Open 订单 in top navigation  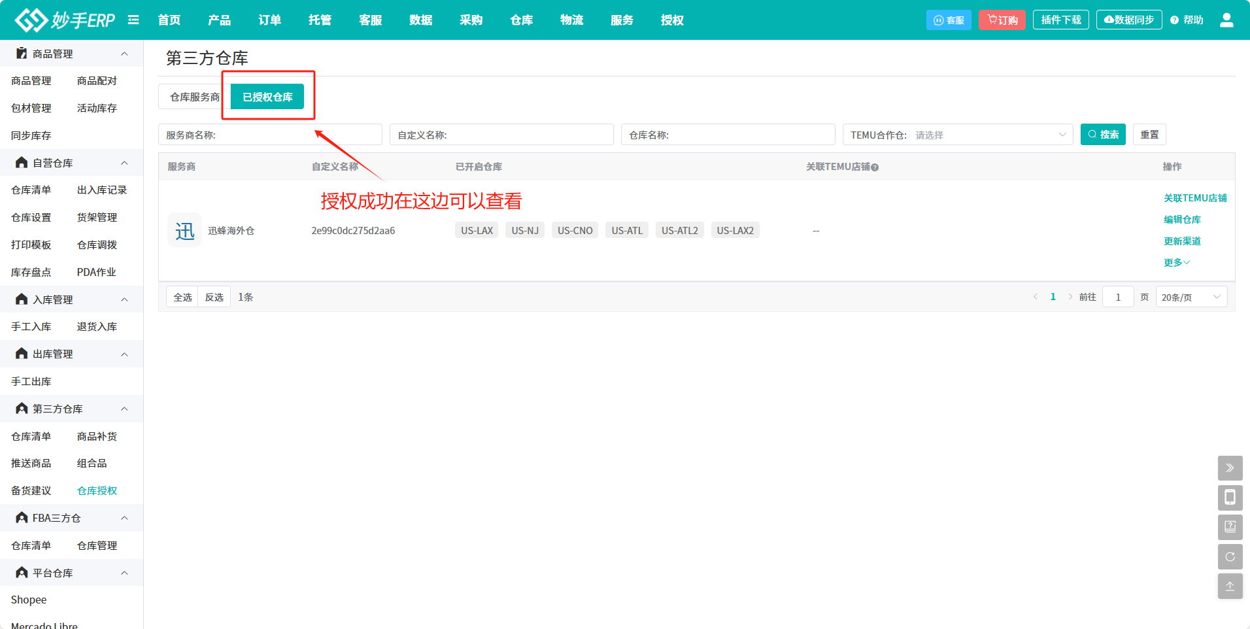tap(270, 20)
